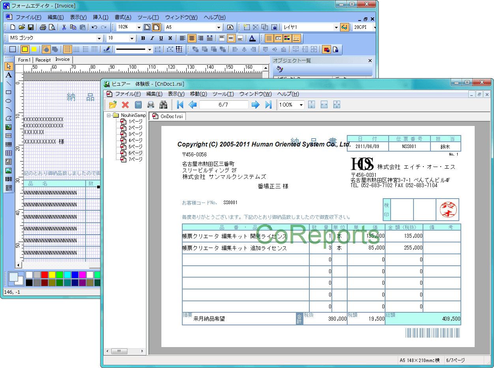494x368 pixels.
Task: Open the line style dropdown
Action: pyautogui.click(x=150, y=49)
